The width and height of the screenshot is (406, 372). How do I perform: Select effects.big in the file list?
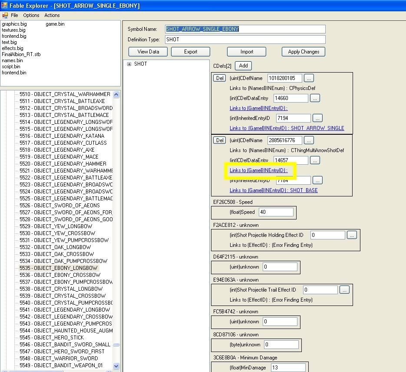(x=13, y=48)
